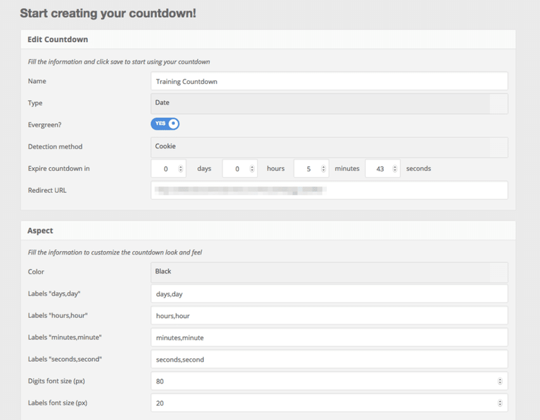Click the Expire countdown in label
Screen dimensions: 540x420
click(59, 168)
